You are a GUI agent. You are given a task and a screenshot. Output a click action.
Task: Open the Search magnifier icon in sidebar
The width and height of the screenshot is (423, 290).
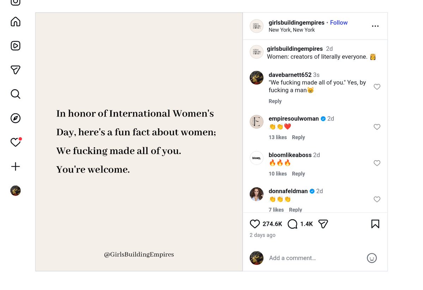[x=16, y=94]
